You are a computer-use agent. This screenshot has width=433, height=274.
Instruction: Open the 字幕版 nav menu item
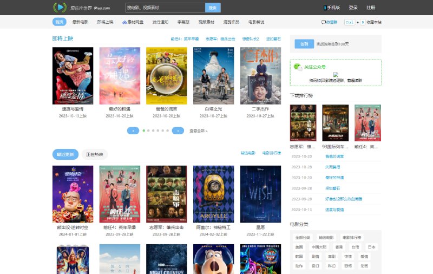(183, 22)
